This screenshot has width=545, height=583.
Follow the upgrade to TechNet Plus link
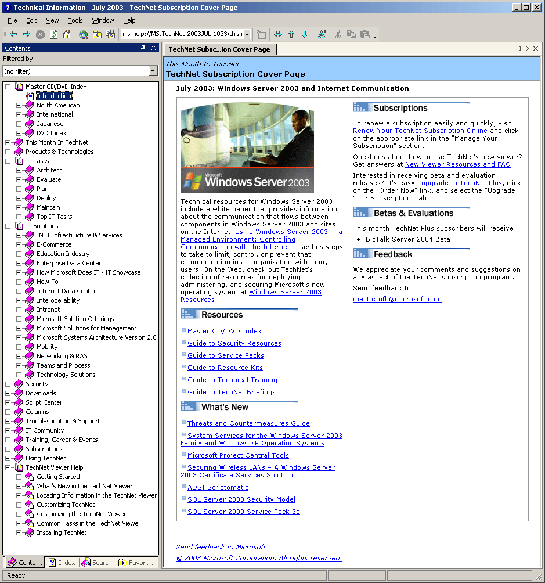[461, 183]
